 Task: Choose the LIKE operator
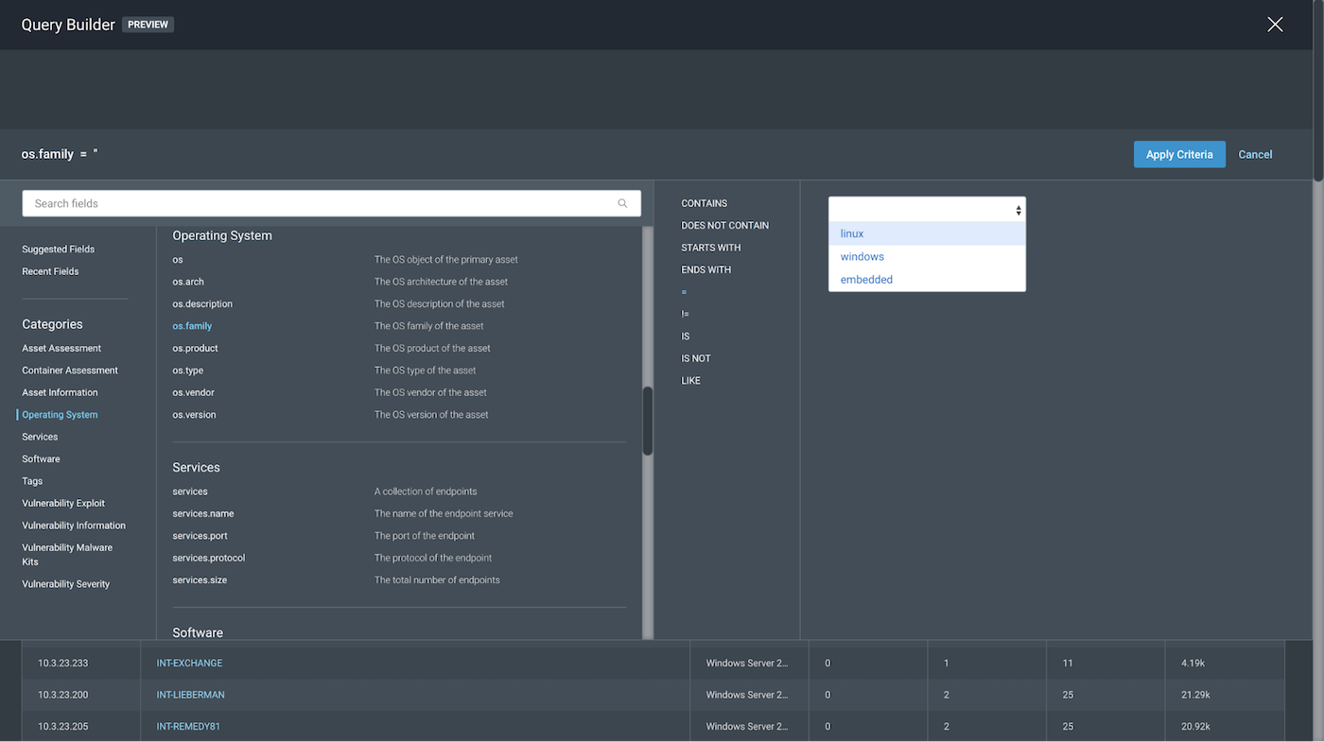point(691,380)
